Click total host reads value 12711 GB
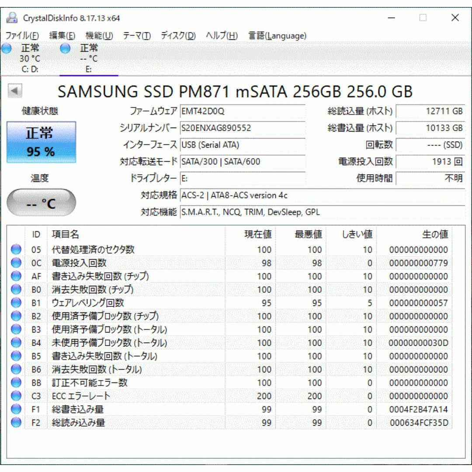The height and width of the screenshot is (472, 472). click(430, 111)
